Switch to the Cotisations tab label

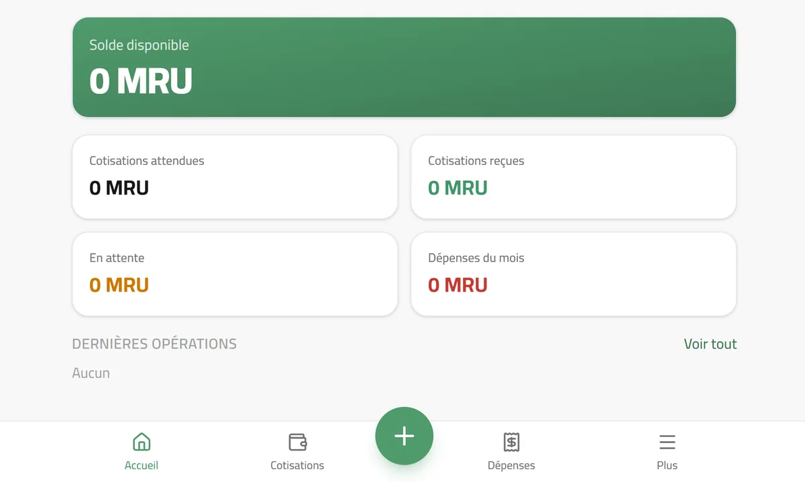pyautogui.click(x=297, y=465)
